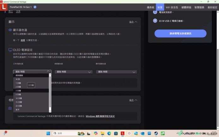Open Microsoft Edge from the taskbar
This screenshot has height=137, width=219.
coord(109,133)
